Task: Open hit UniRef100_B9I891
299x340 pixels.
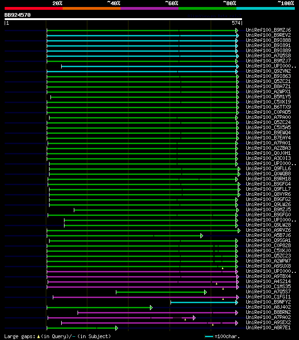Action: click(x=268, y=45)
